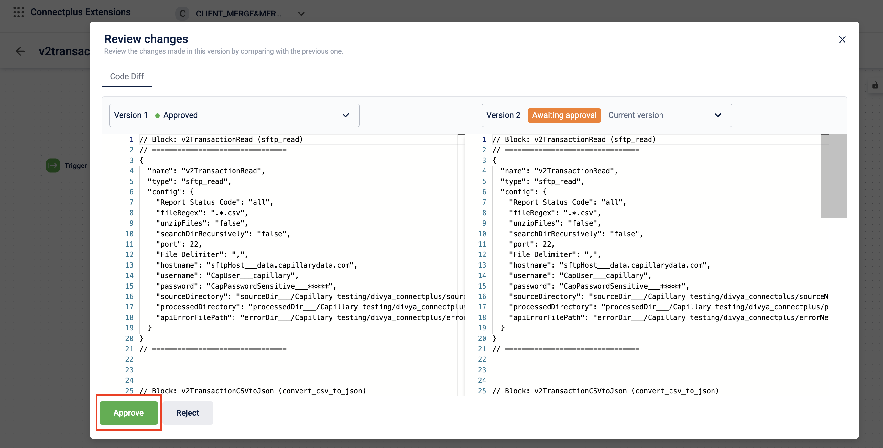Click the Awaiting approval status badge
Screen dimensions: 883x448
click(x=564, y=115)
